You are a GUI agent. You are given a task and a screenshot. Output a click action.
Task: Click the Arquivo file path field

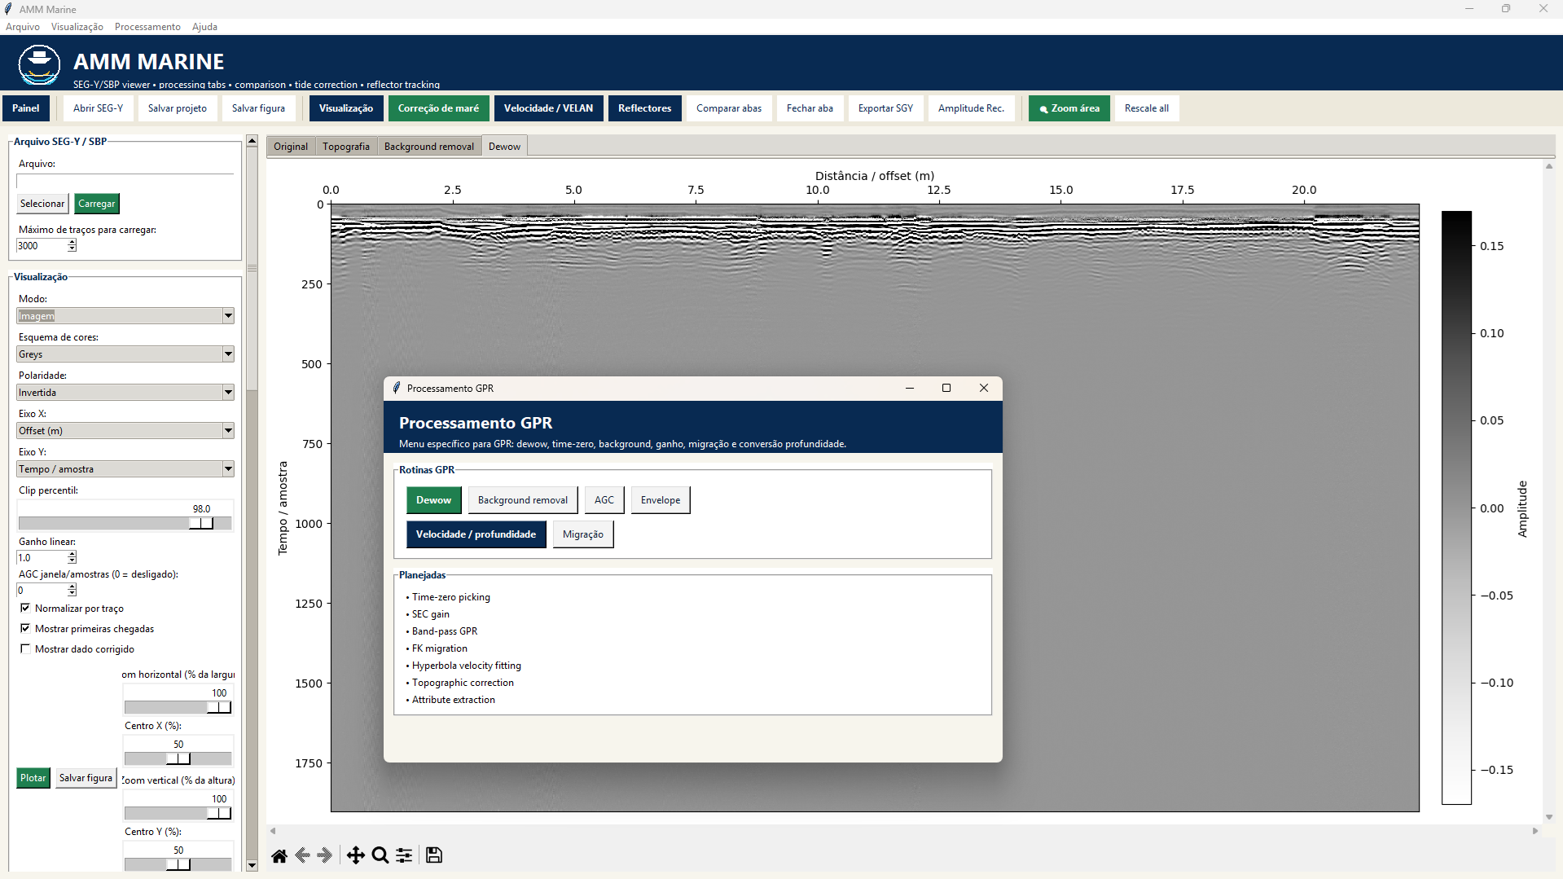[125, 181]
